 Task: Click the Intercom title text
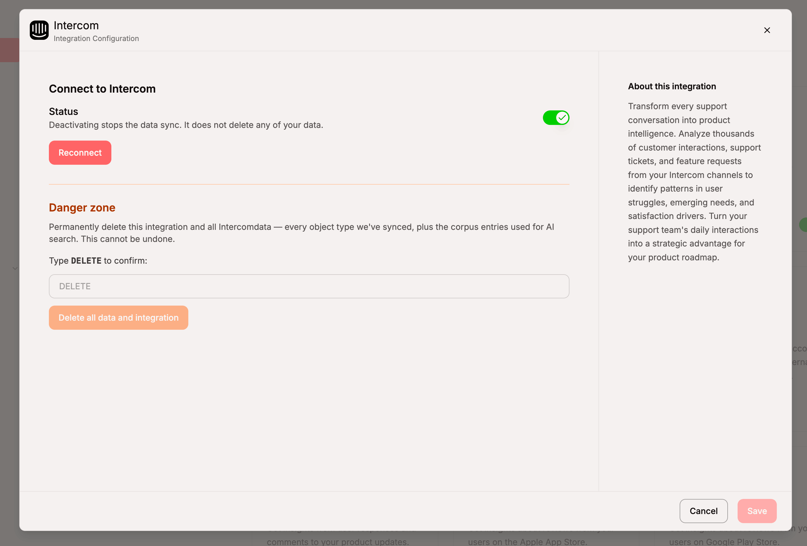click(x=76, y=25)
